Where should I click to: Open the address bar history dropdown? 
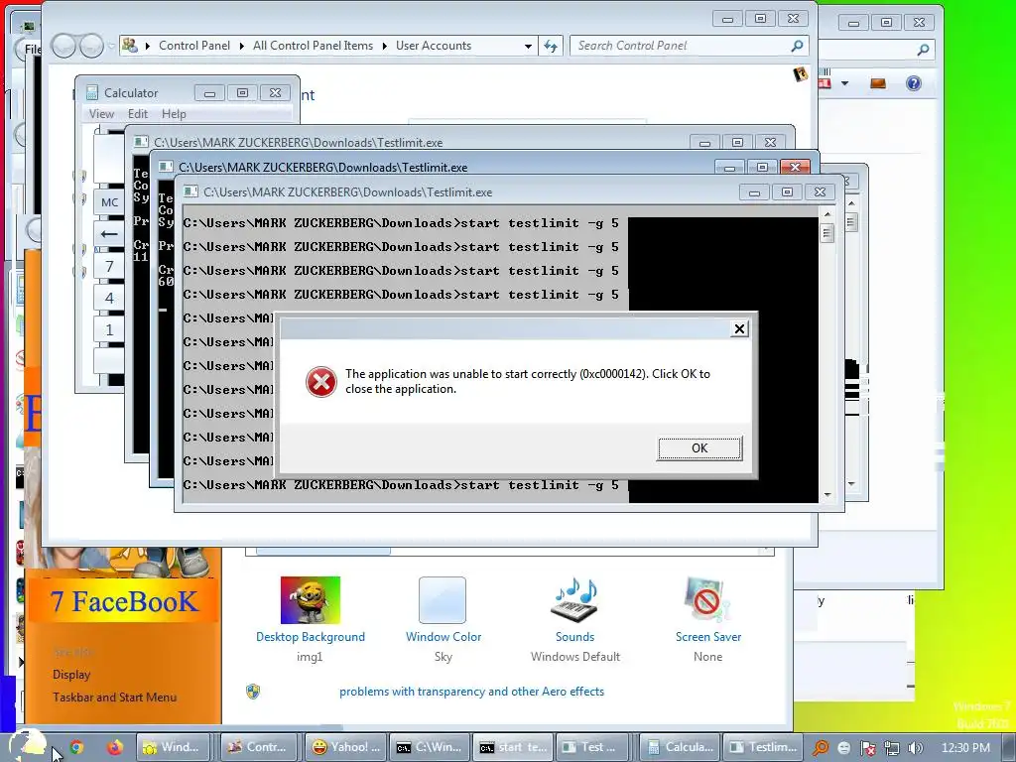click(528, 46)
